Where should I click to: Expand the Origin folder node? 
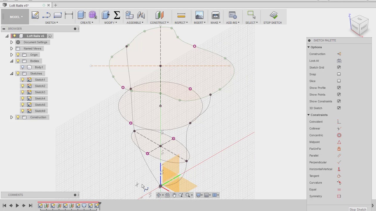click(11, 55)
